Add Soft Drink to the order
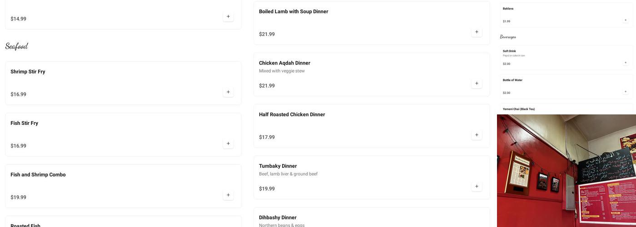The height and width of the screenshot is (227, 636). (x=626, y=63)
